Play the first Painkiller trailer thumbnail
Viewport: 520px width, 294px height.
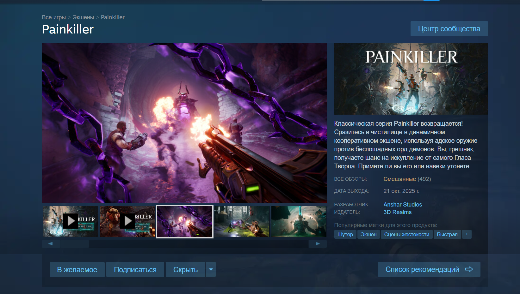(x=71, y=221)
